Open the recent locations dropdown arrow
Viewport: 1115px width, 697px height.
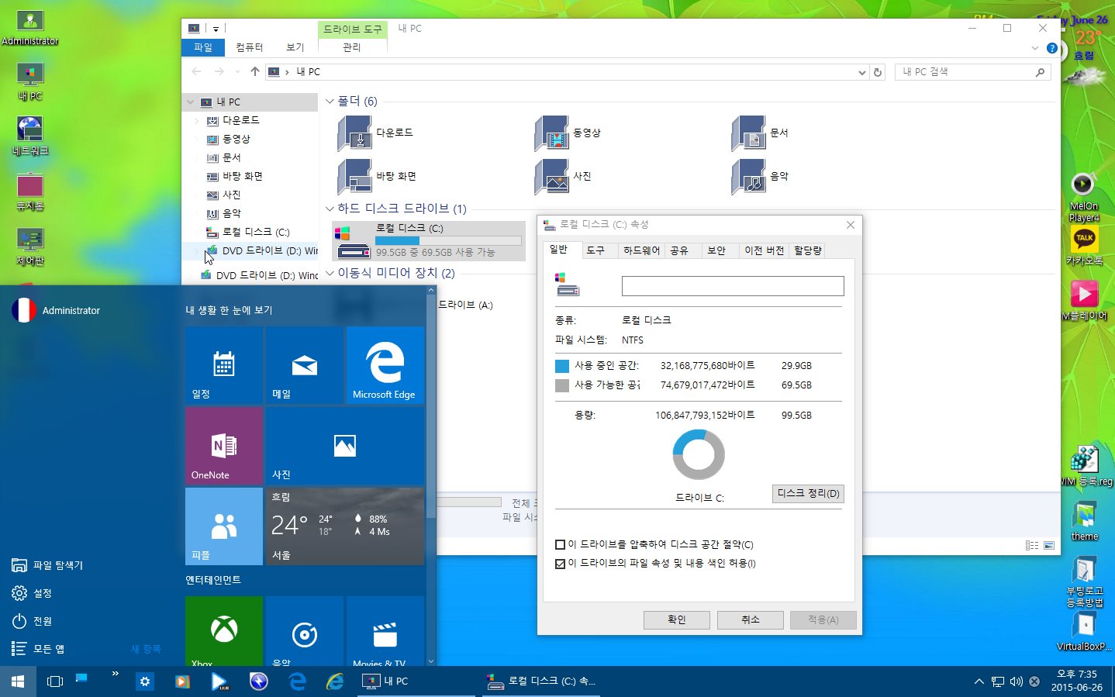click(237, 71)
